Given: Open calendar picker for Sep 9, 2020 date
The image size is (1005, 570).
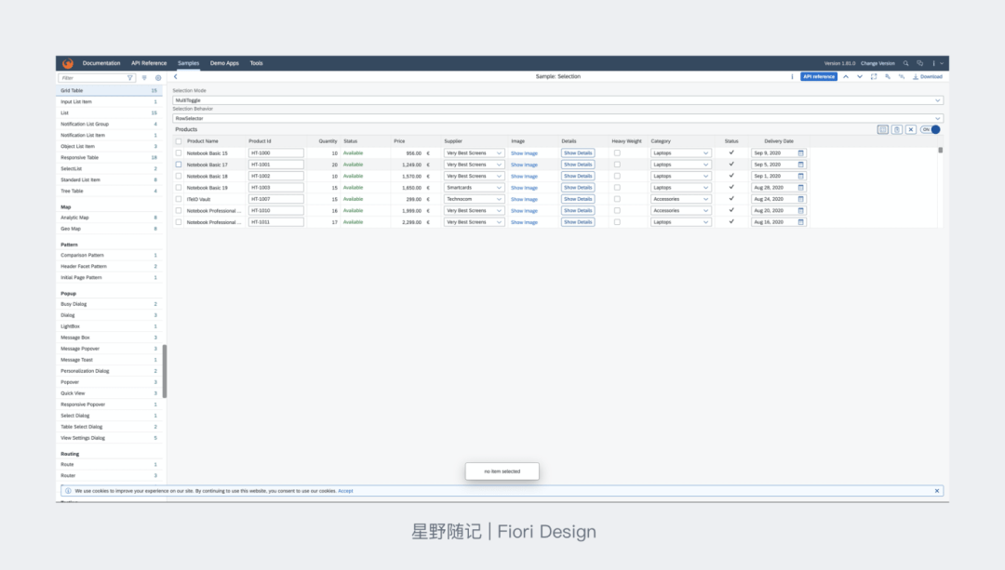Looking at the screenshot, I should pos(800,152).
